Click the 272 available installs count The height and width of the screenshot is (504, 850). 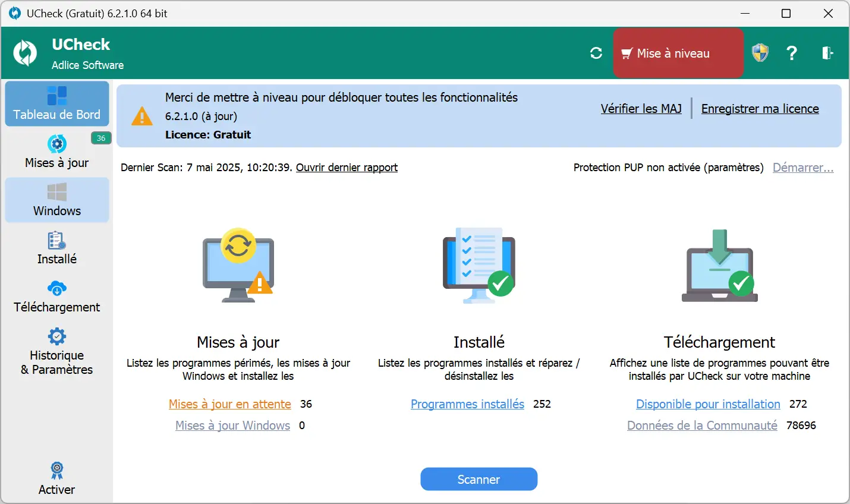click(798, 404)
